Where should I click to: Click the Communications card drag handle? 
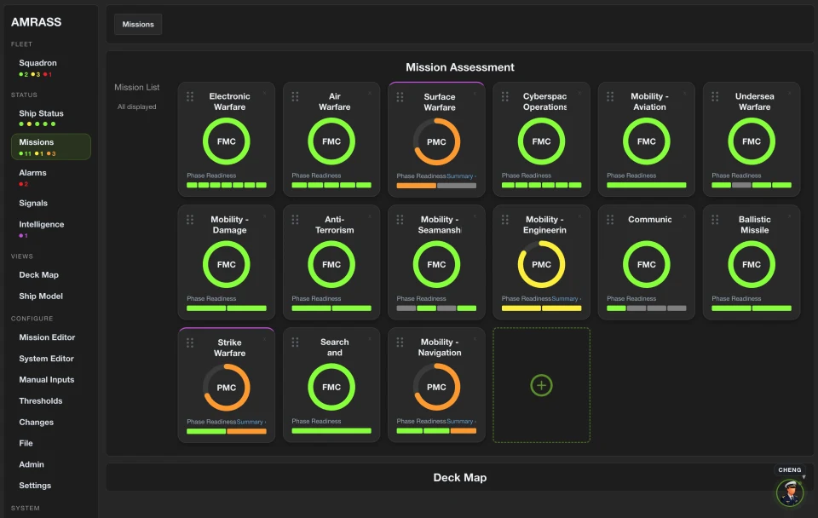point(610,220)
